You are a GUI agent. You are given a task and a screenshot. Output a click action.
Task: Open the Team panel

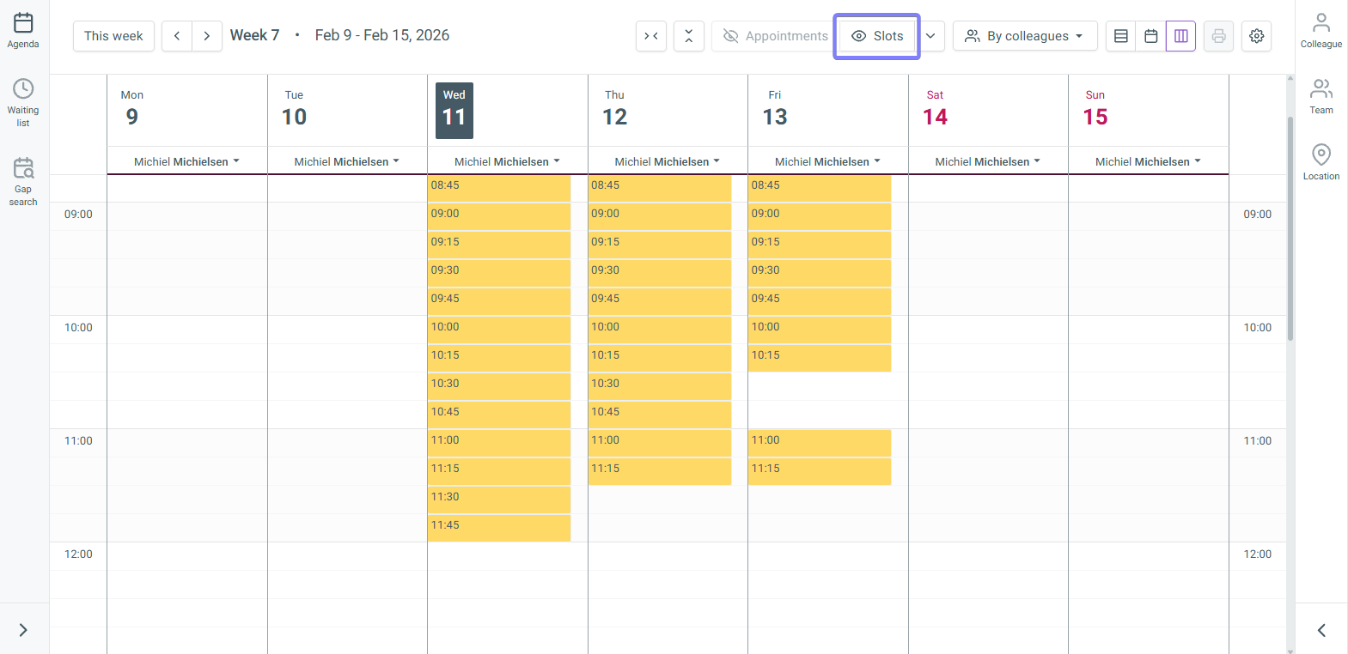[x=1321, y=96]
